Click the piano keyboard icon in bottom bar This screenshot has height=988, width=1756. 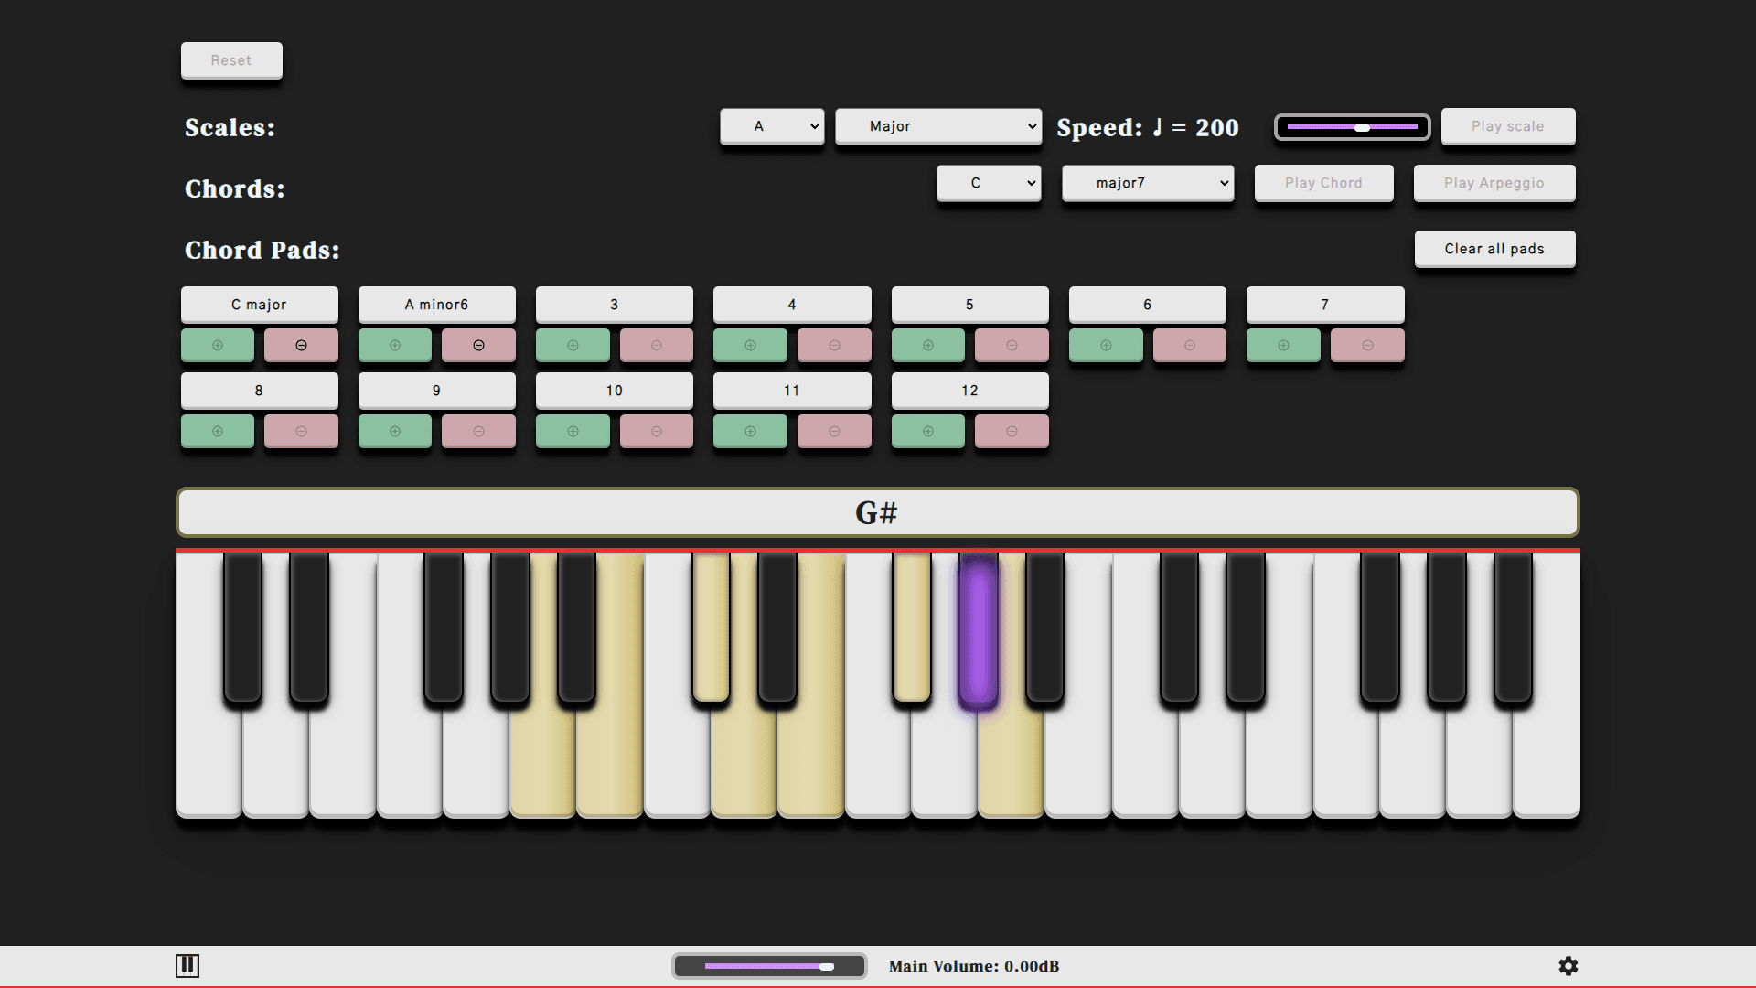[x=187, y=966]
